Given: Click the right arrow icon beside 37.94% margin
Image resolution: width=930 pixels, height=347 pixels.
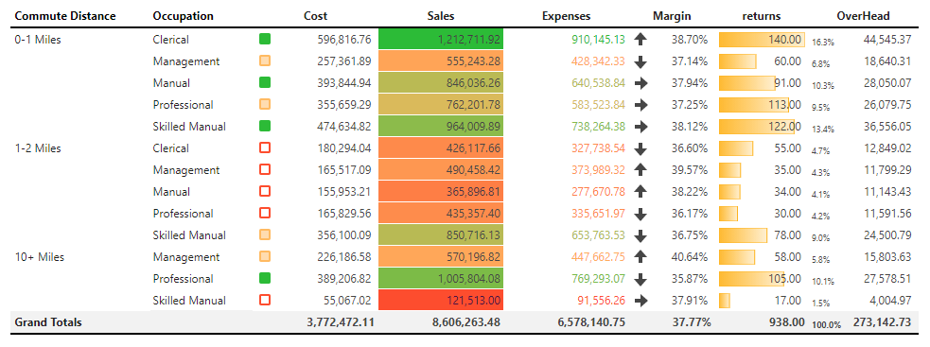Looking at the screenshot, I should [640, 83].
